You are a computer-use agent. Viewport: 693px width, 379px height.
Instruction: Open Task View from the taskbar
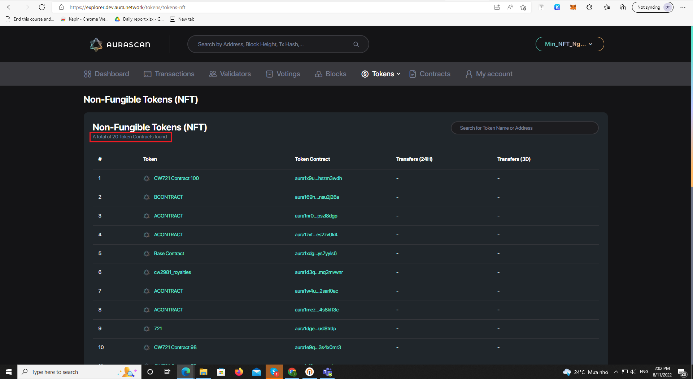click(167, 372)
